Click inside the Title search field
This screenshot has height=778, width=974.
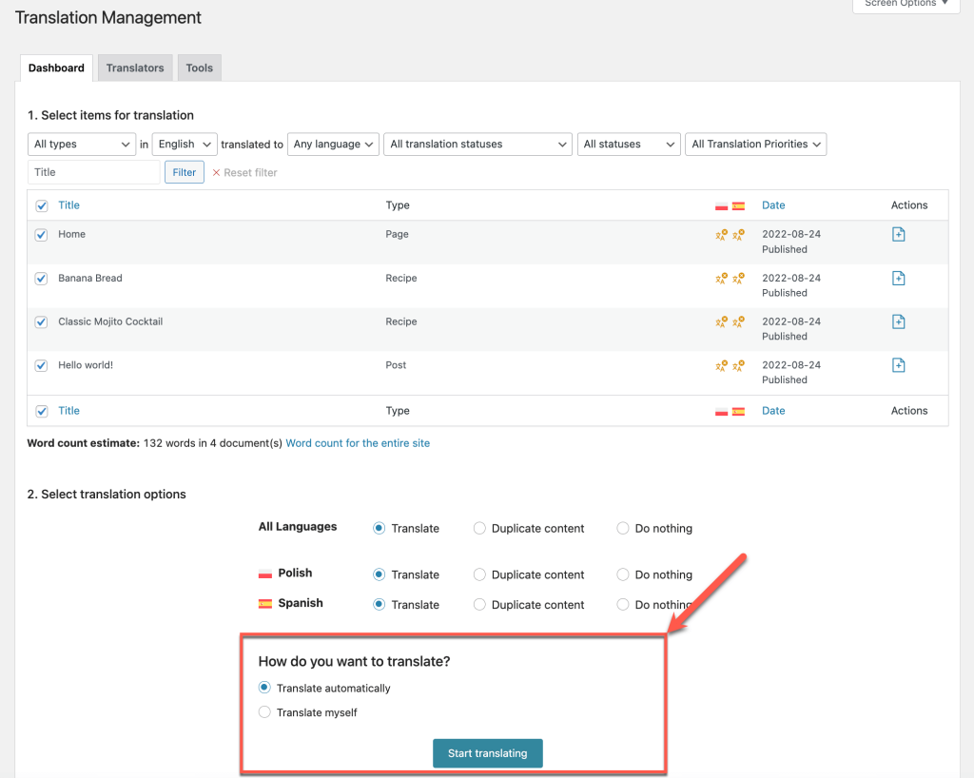[x=92, y=172]
